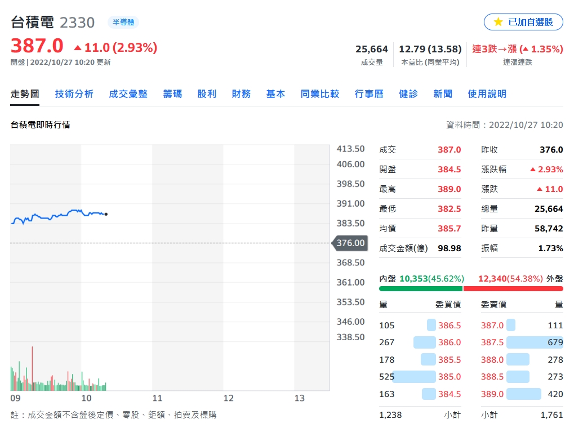The height and width of the screenshot is (428, 574).
Task: Show the 新聞 tab
Action: pos(443,94)
